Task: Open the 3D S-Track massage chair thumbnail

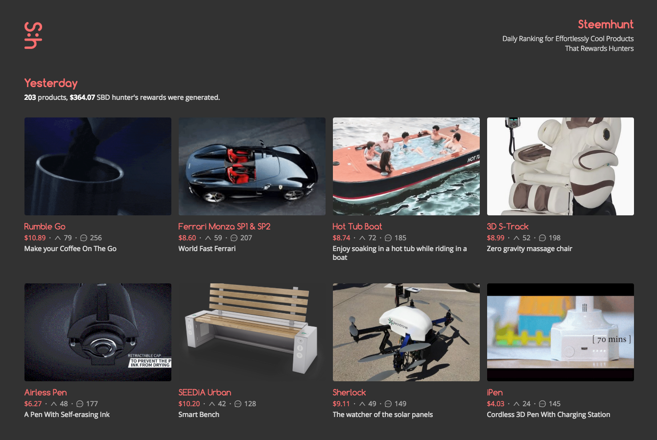Action: pos(561,166)
